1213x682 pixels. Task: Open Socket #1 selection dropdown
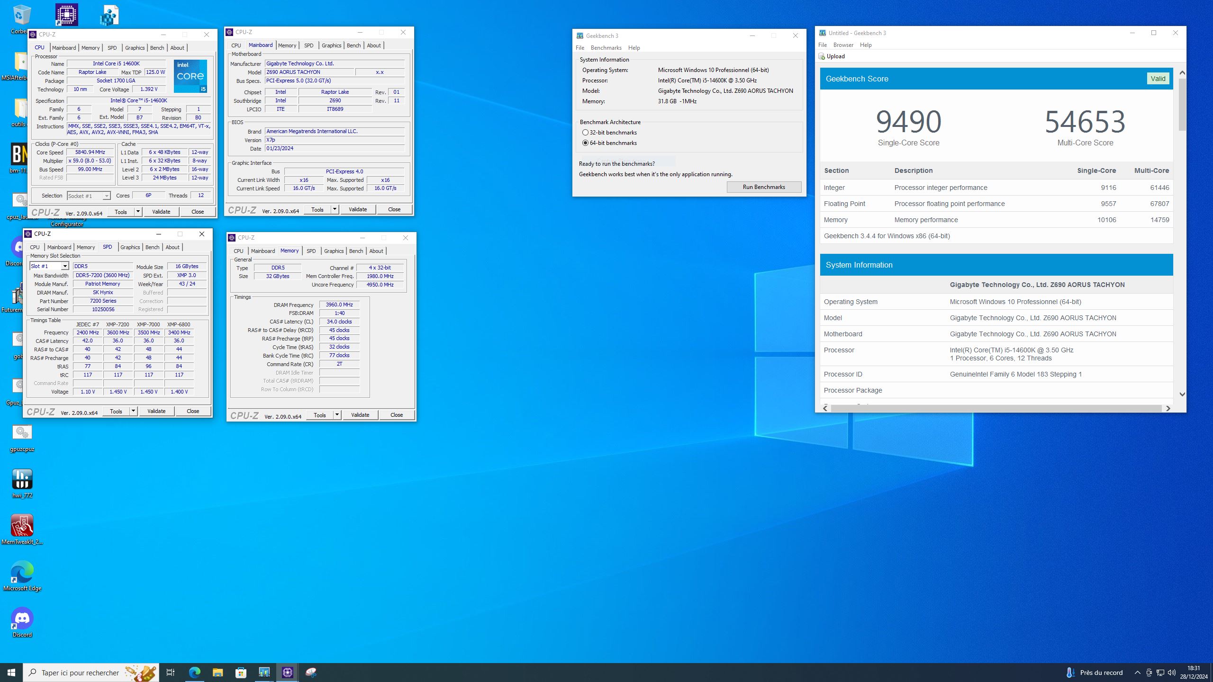coord(89,196)
